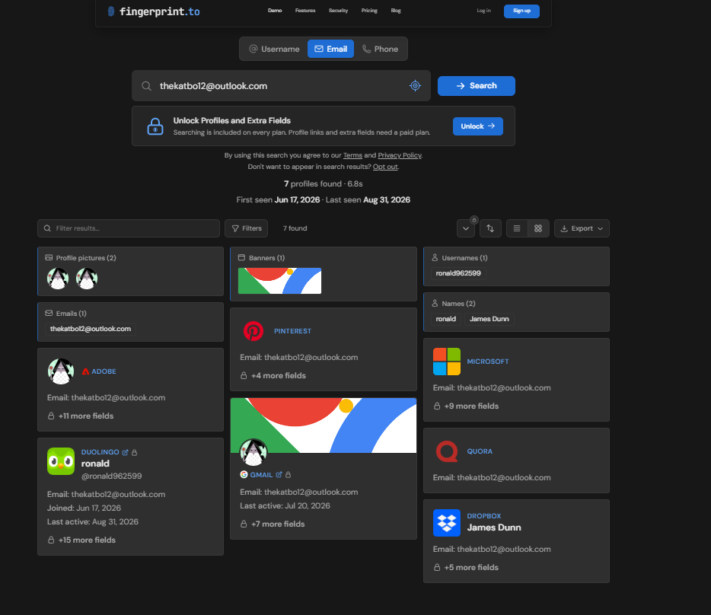711x615 pixels.
Task: Open Duolingo external profile link icon
Action: [x=125, y=452]
